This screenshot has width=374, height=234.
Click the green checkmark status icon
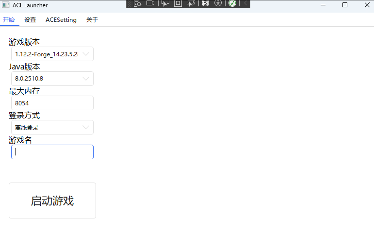tap(232, 3)
